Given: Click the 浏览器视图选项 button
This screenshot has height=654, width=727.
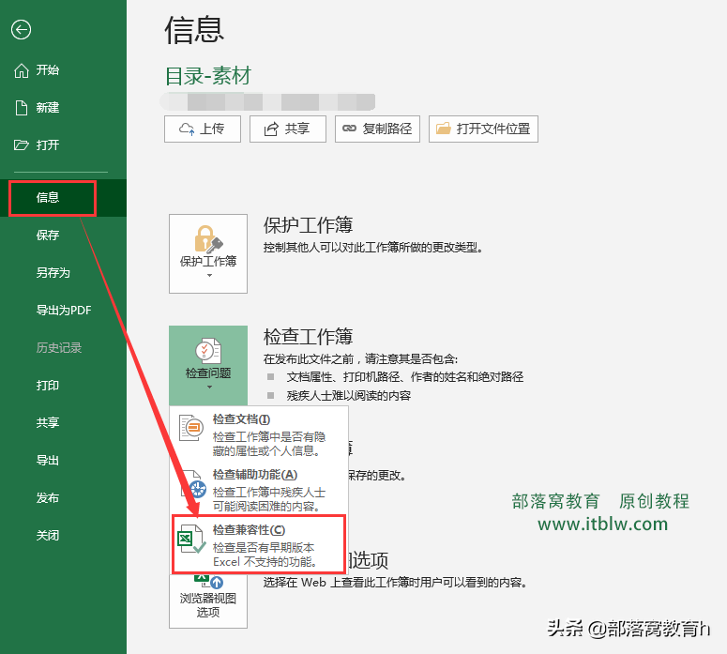Looking at the screenshot, I should (208, 601).
